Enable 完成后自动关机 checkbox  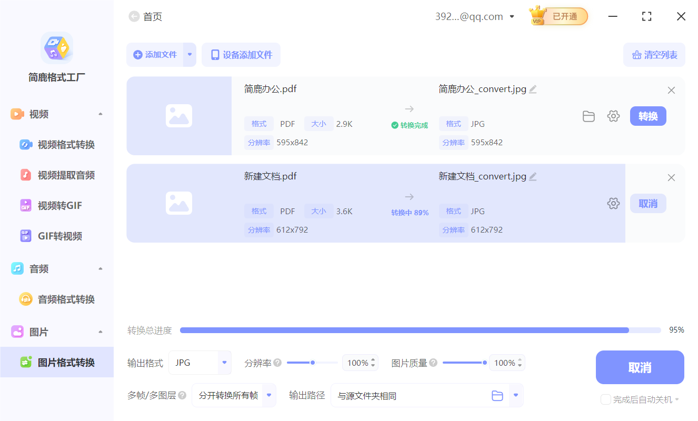pos(605,399)
